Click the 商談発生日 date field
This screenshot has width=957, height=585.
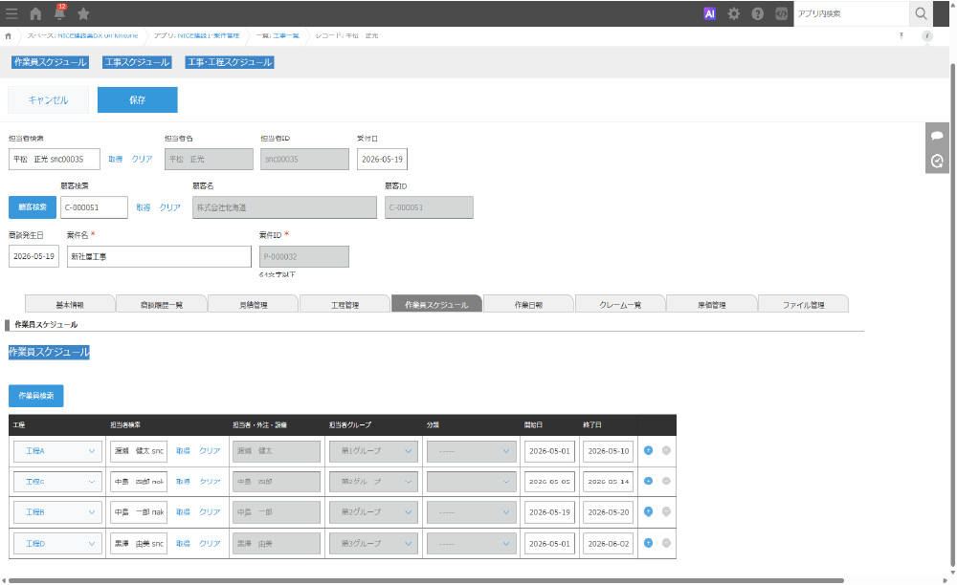(33, 256)
